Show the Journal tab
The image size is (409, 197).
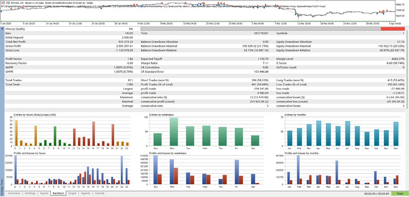99,193
